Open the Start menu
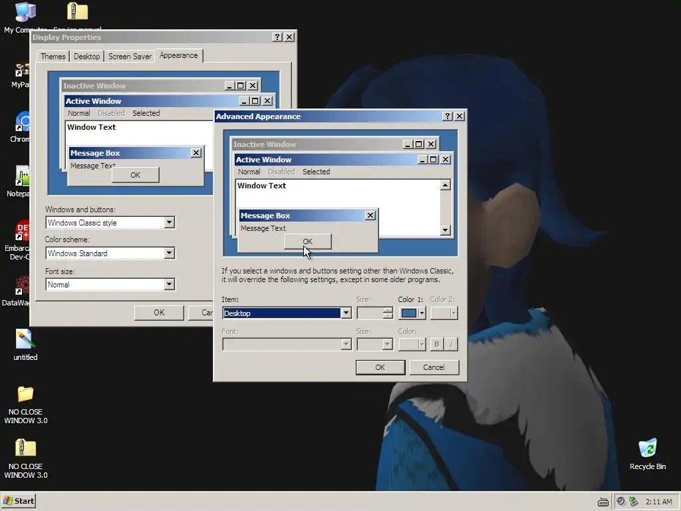Viewport: 681px width, 511px height. pyautogui.click(x=19, y=501)
